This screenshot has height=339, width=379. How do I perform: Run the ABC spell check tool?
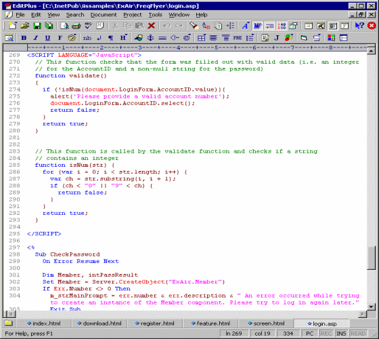[x=88, y=26]
